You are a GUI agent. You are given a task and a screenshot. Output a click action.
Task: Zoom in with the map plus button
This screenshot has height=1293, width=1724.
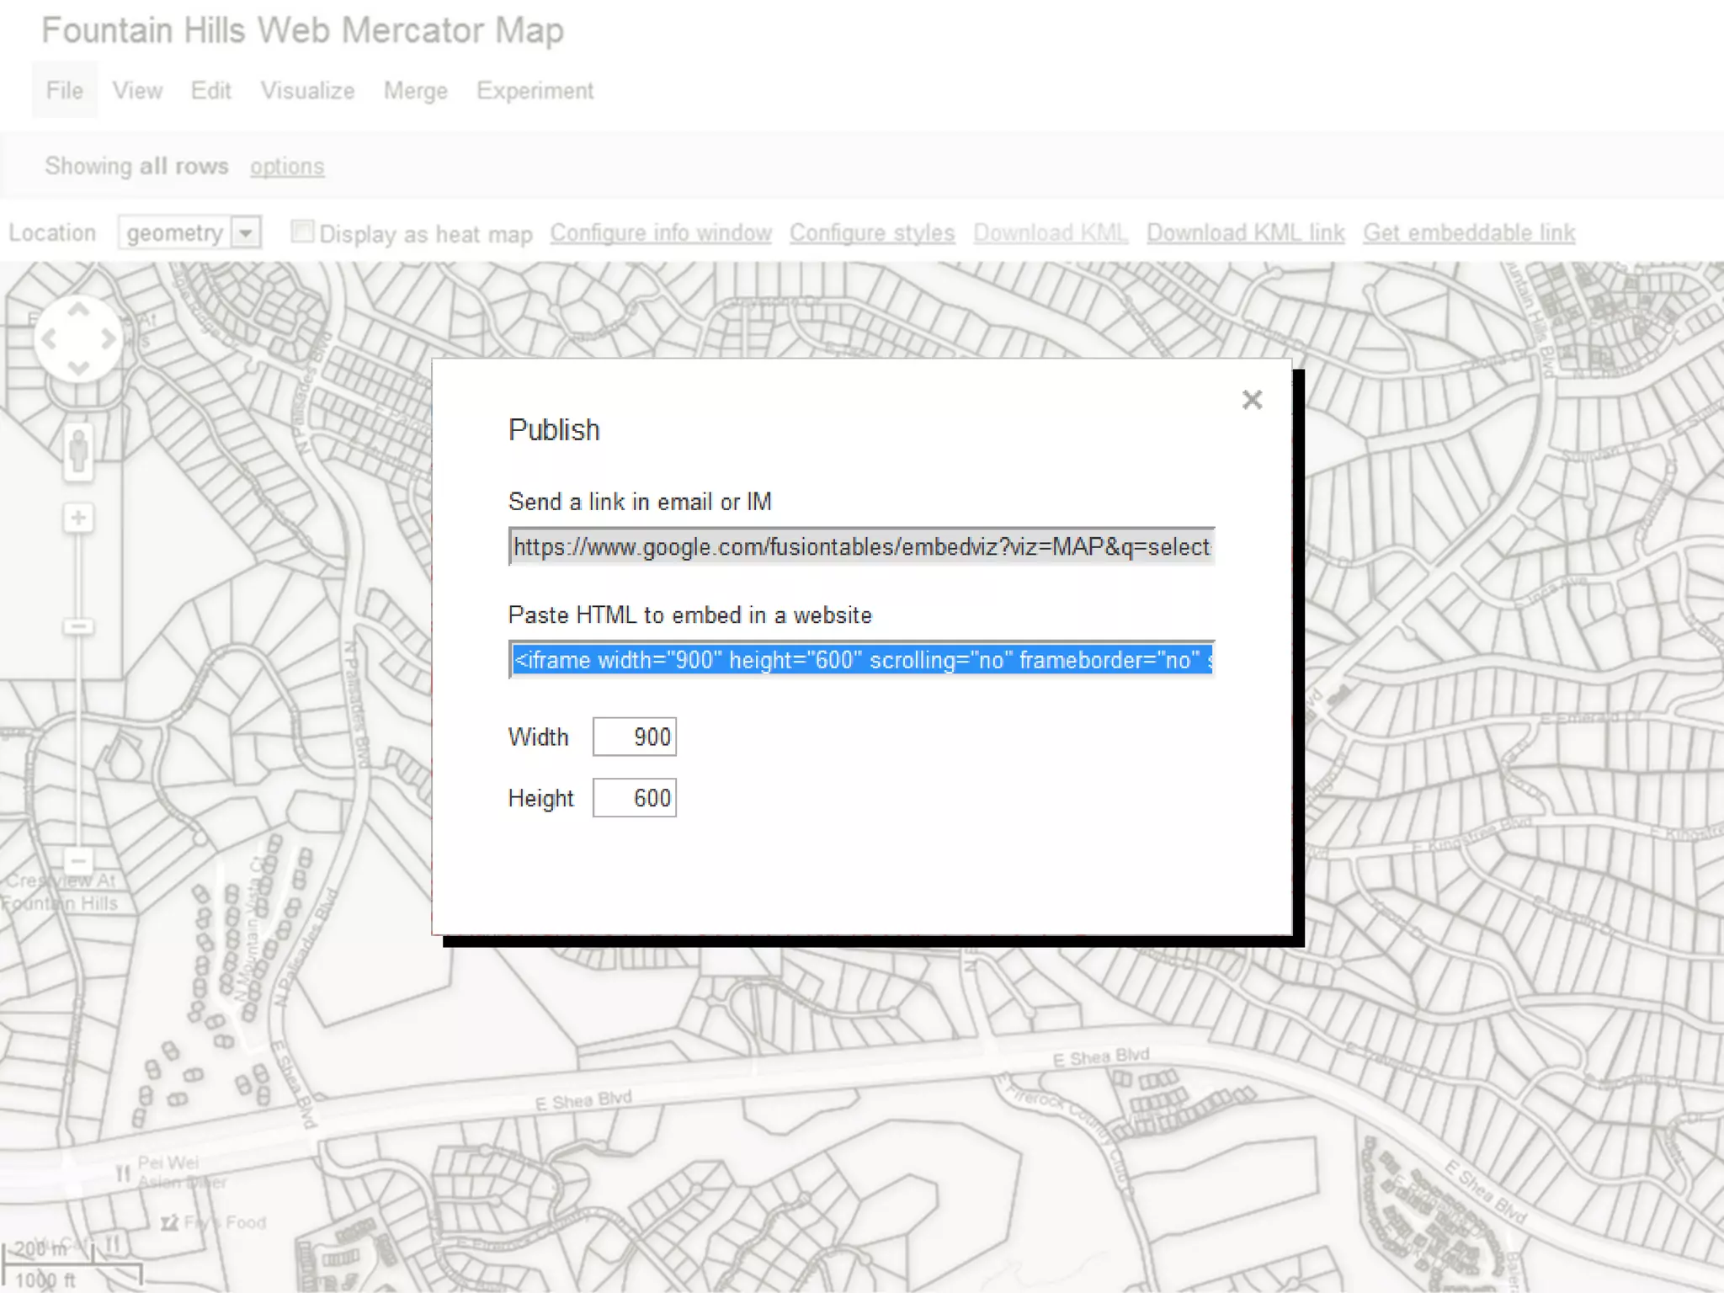[78, 518]
